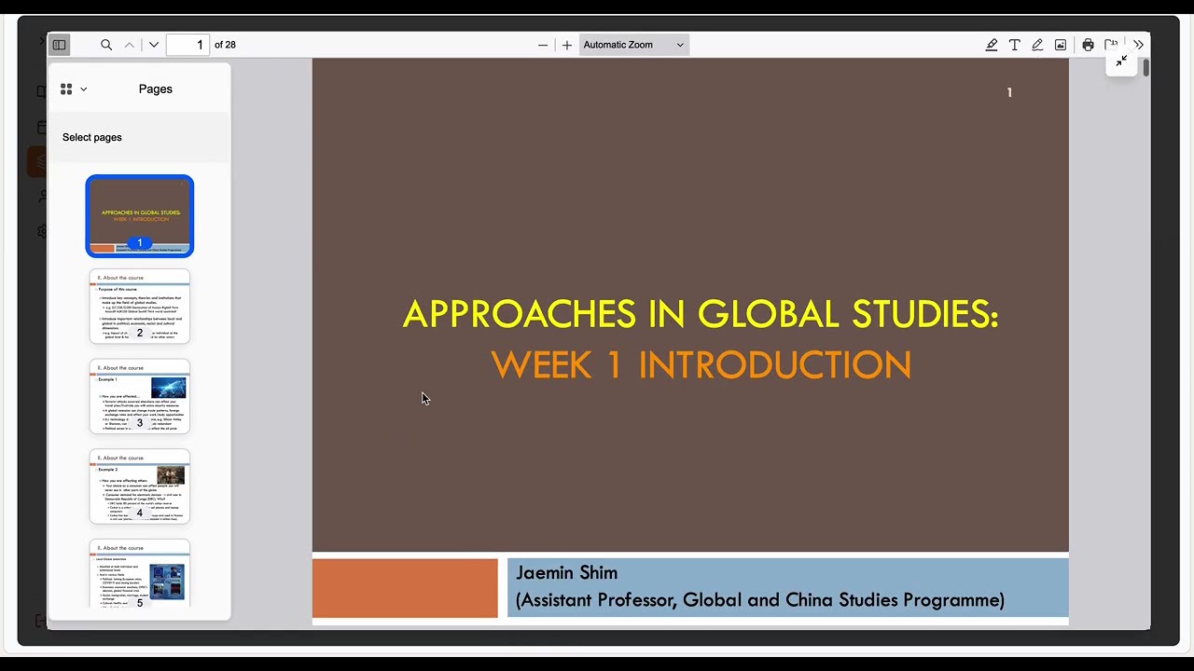Print the document using printer icon
The height and width of the screenshot is (671, 1194).
1088,45
